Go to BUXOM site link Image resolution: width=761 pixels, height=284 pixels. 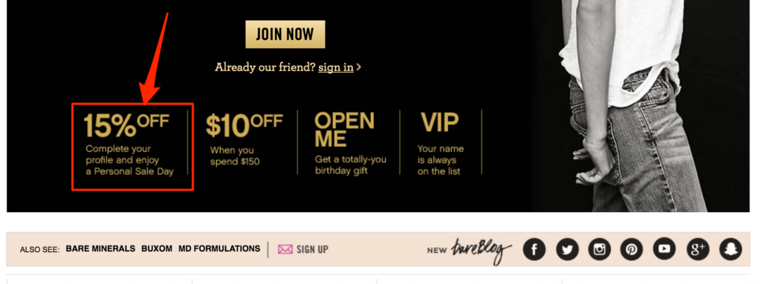[x=157, y=248]
